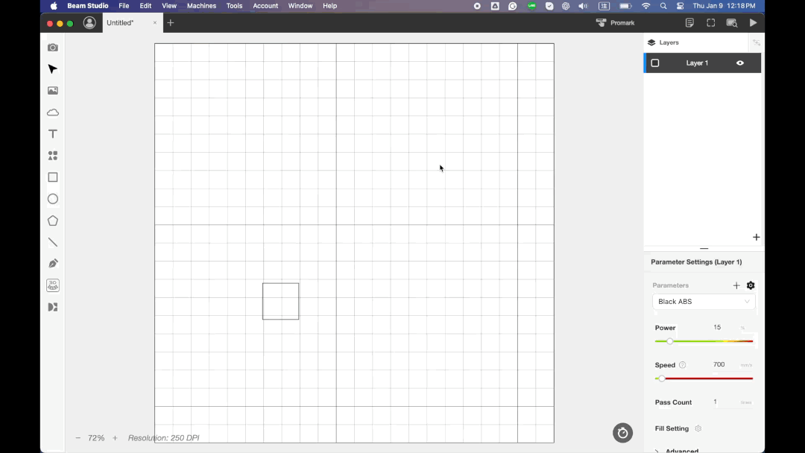Click the Layer 1 color box
The image size is (805, 453).
click(x=655, y=63)
